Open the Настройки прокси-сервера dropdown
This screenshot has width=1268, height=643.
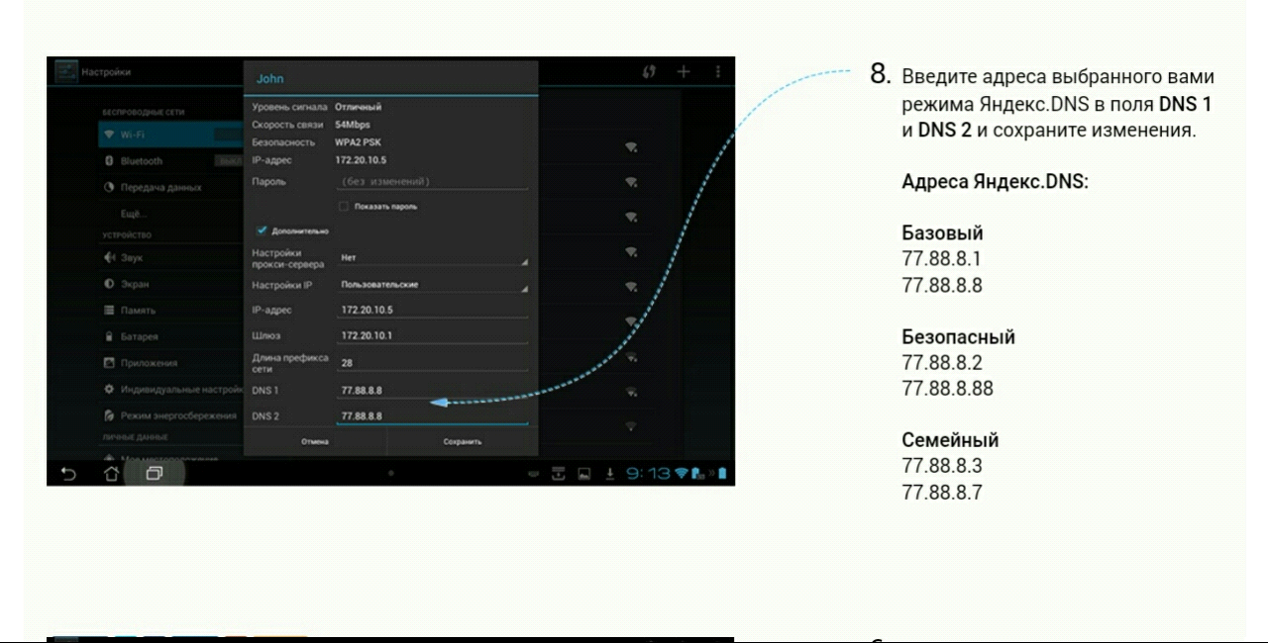[x=433, y=257]
